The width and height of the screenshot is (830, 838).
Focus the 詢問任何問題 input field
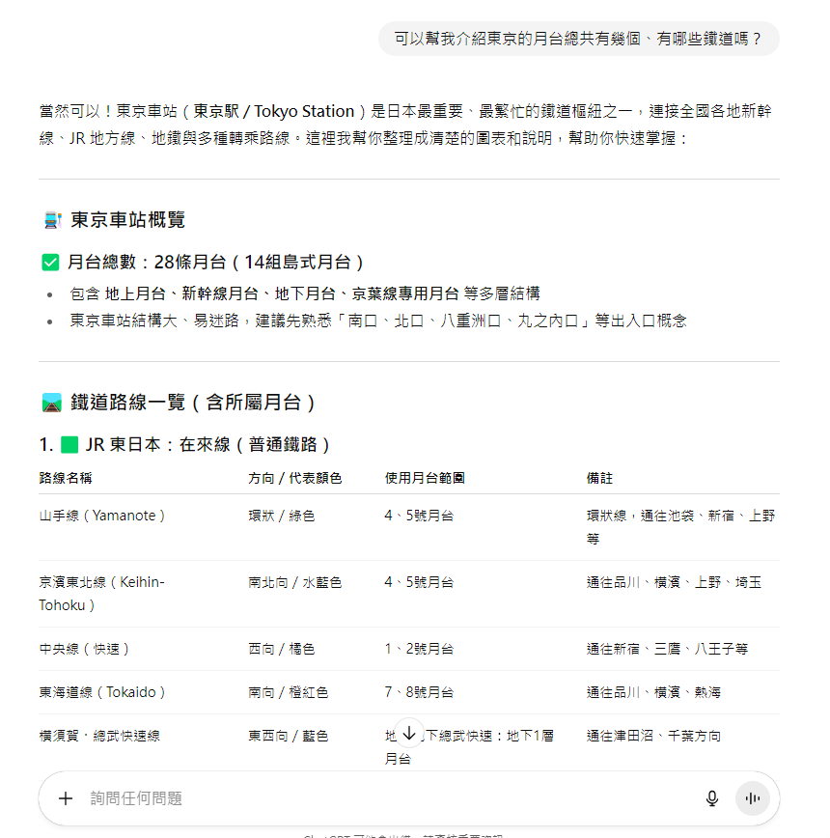pos(386,798)
